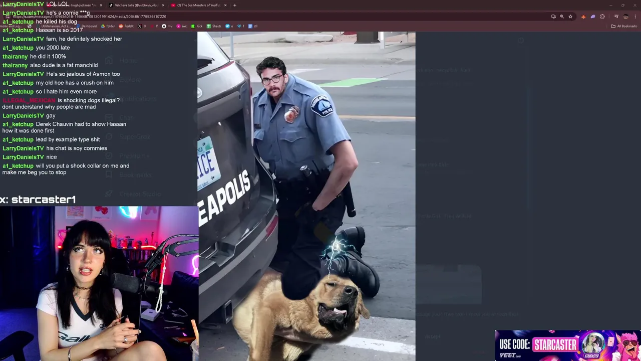Click chat message 'my old hoe has a crush on him'
Image resolution: width=641 pixels, height=361 pixels.
click(75, 83)
